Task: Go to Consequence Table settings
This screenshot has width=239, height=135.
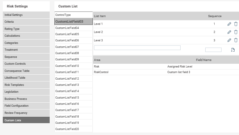Action: 26,71
